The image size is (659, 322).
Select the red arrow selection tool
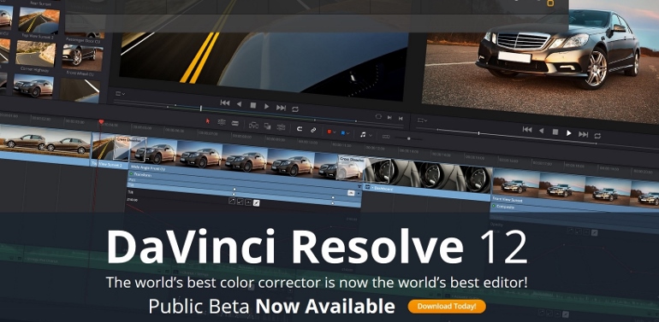coord(208,120)
